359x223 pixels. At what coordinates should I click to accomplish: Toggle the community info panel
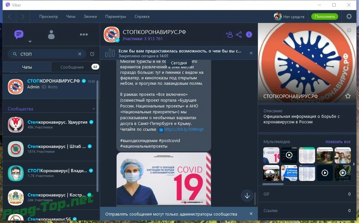click(249, 34)
